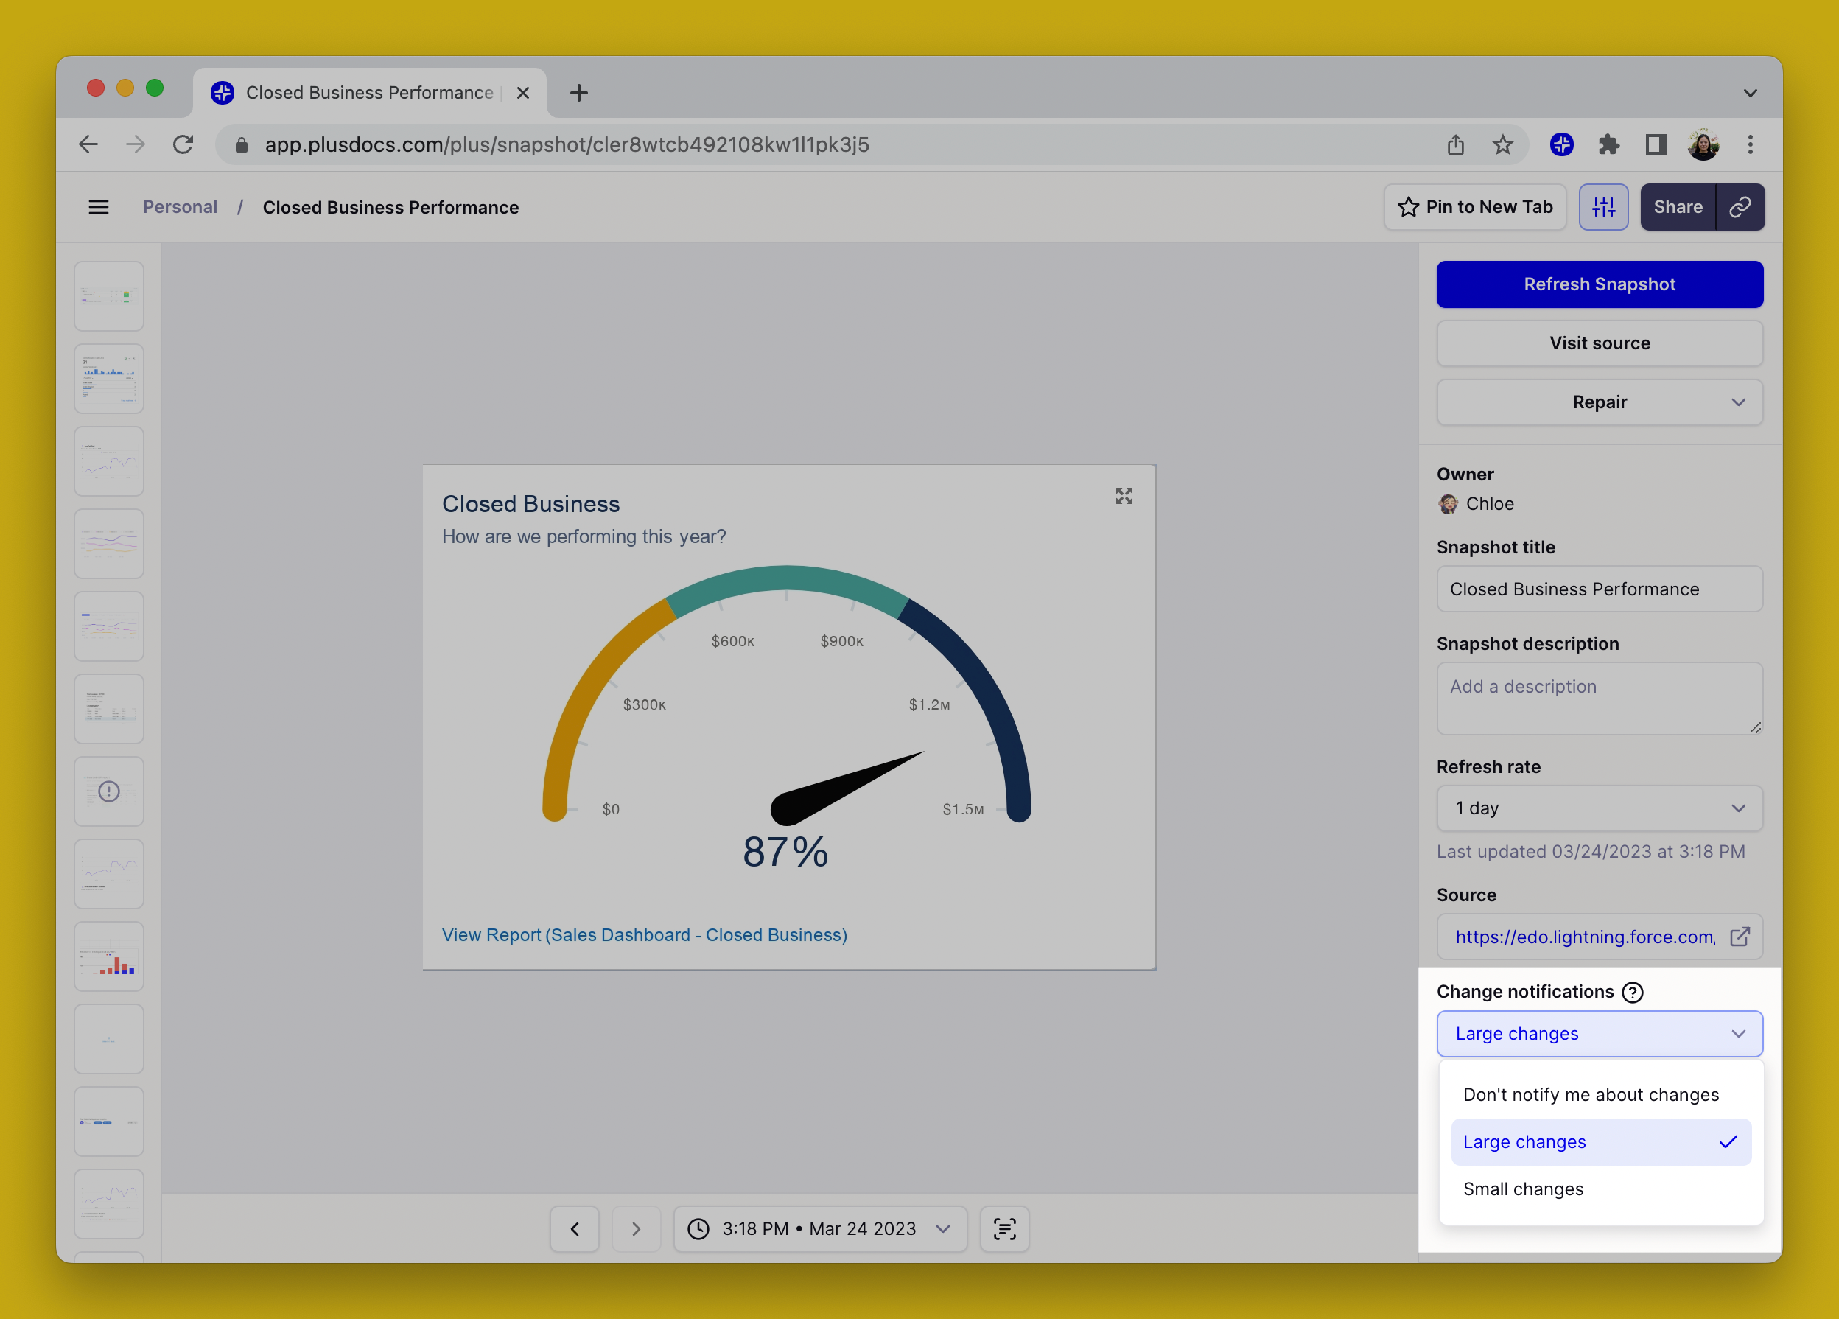Click the lock icon in the address bar

click(241, 144)
